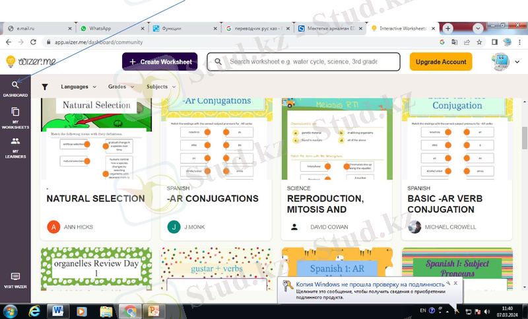
Task: Click the Google icon in address bar
Action: [442, 42]
